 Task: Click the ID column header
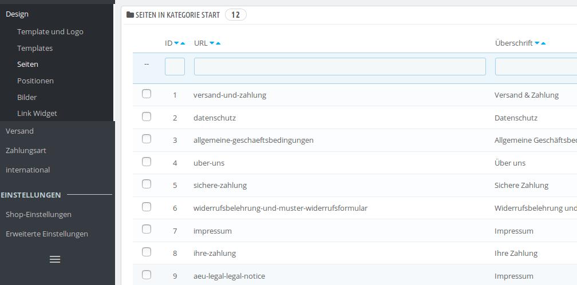168,43
